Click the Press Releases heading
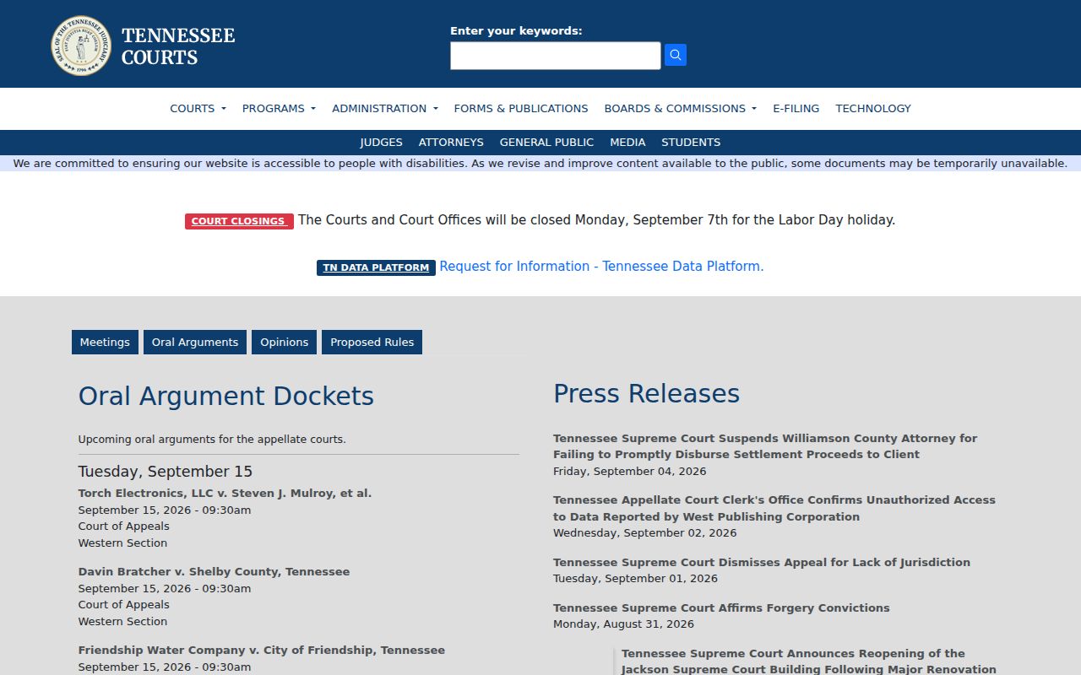The image size is (1081, 675). 646,393
